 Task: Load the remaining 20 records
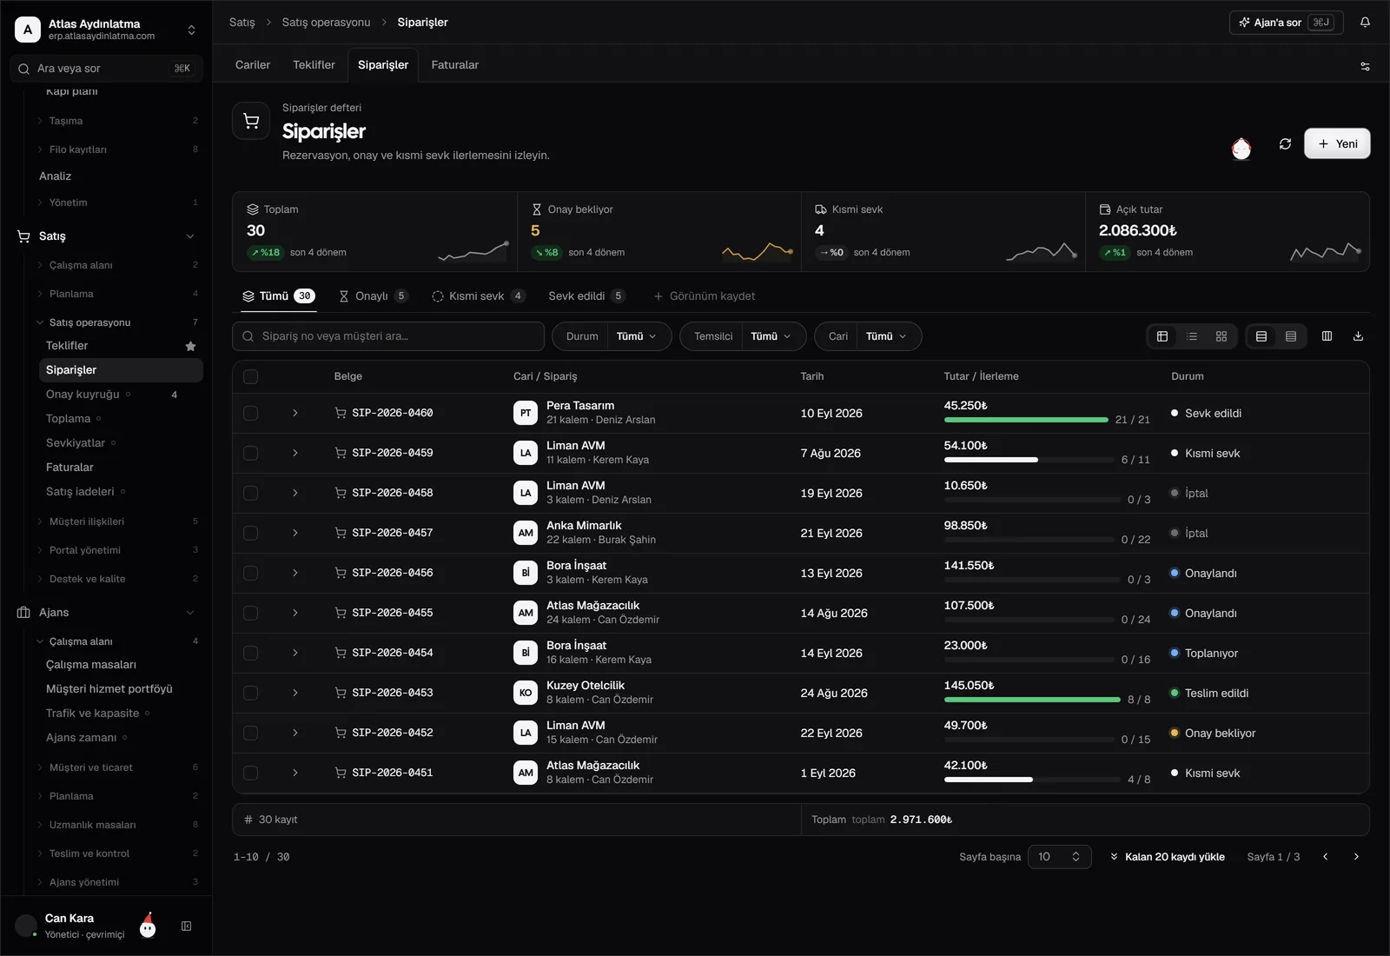tap(1167, 857)
